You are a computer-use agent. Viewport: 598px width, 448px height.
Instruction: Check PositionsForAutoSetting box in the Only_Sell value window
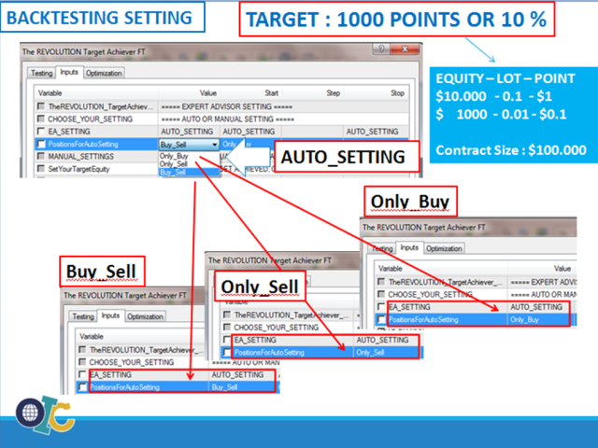point(227,353)
